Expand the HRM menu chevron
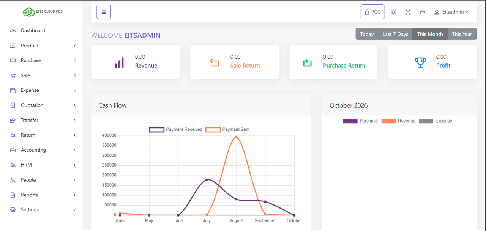486x231 pixels. (x=75, y=165)
